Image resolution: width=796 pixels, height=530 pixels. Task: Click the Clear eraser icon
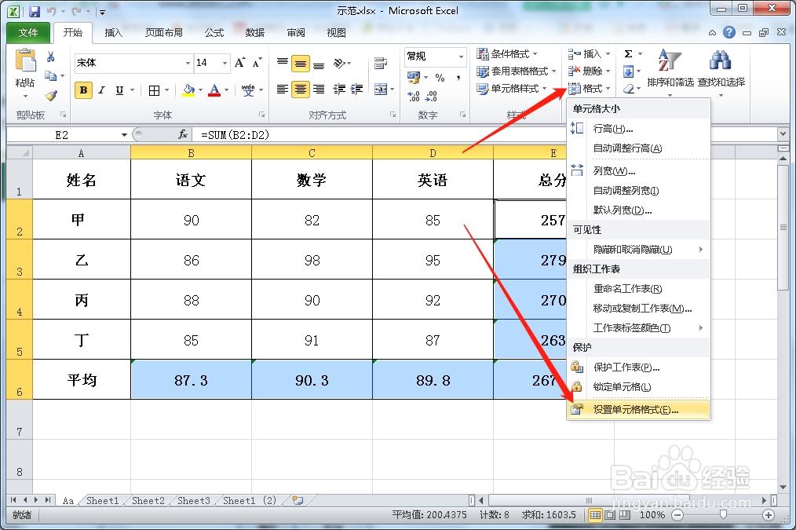[629, 88]
